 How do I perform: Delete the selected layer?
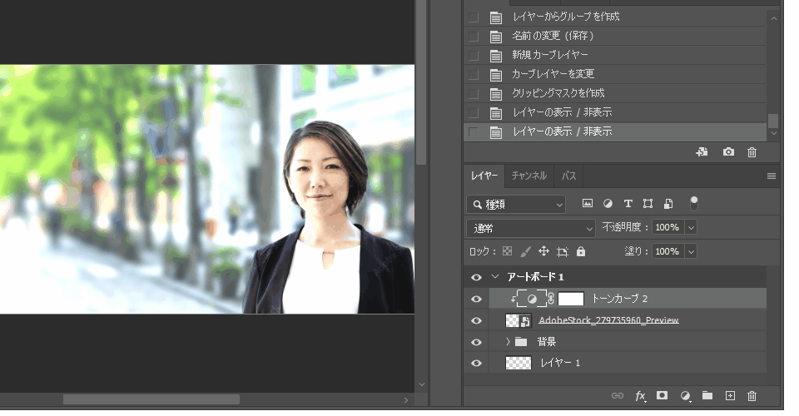tap(752, 396)
